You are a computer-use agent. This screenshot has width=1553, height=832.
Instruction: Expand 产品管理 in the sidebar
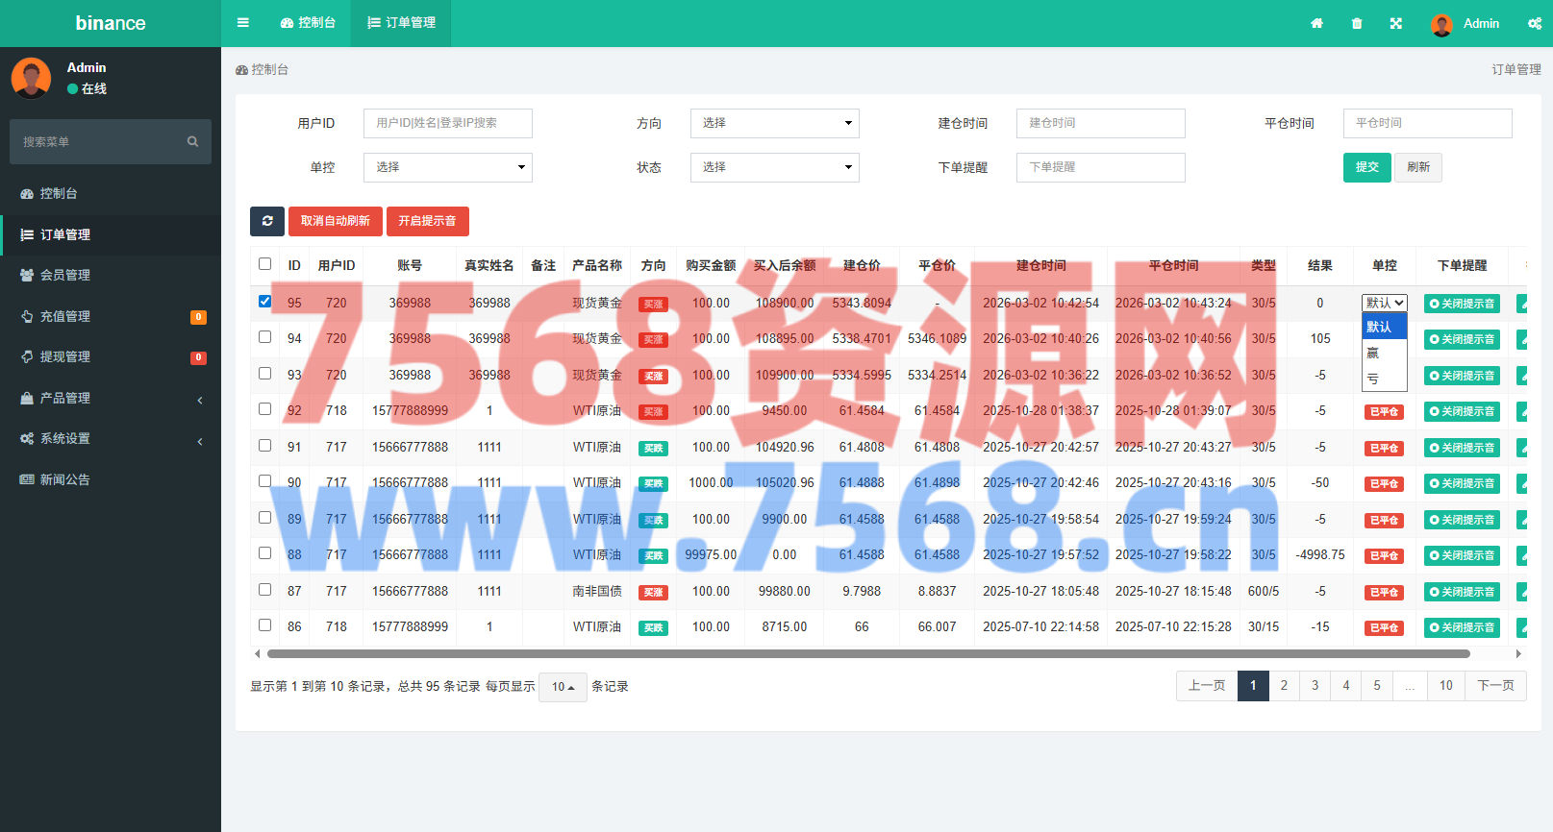click(x=111, y=398)
